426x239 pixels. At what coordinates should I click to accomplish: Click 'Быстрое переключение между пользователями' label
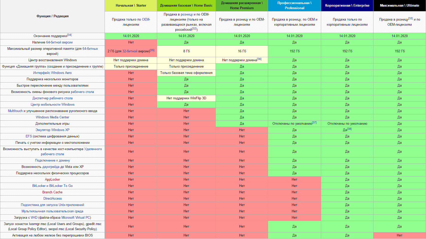52,85
